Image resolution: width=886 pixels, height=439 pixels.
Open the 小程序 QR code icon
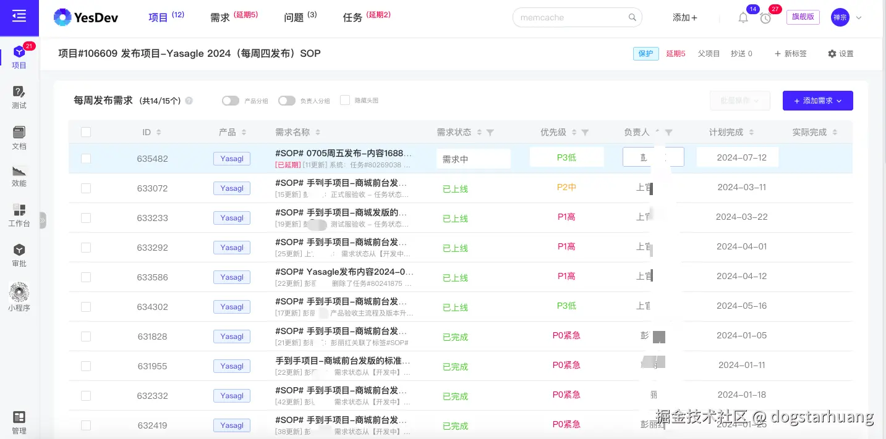click(19, 292)
